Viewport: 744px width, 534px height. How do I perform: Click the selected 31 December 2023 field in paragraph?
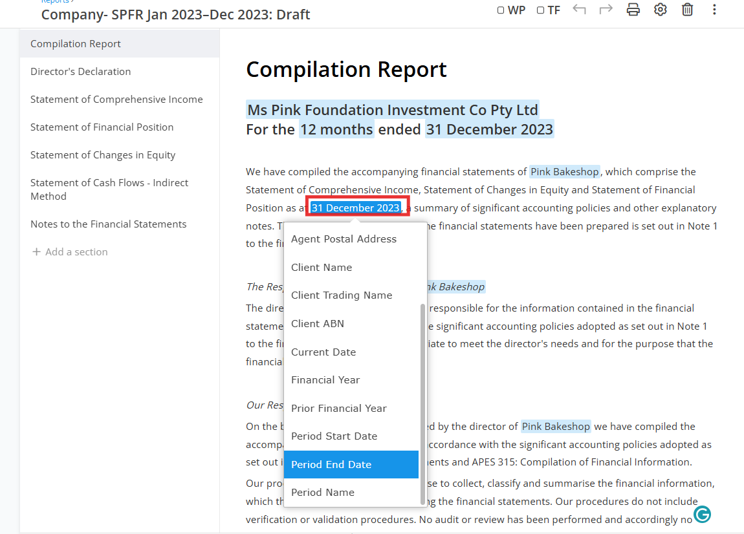coord(355,208)
